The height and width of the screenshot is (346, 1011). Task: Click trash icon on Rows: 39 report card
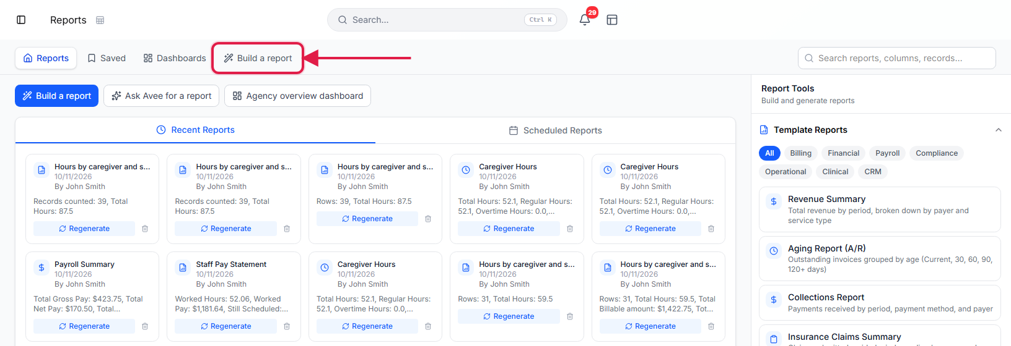point(428,219)
